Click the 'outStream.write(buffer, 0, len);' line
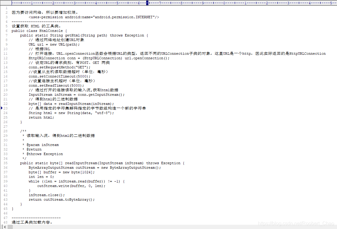The image size is (337, 229). click(x=71, y=186)
